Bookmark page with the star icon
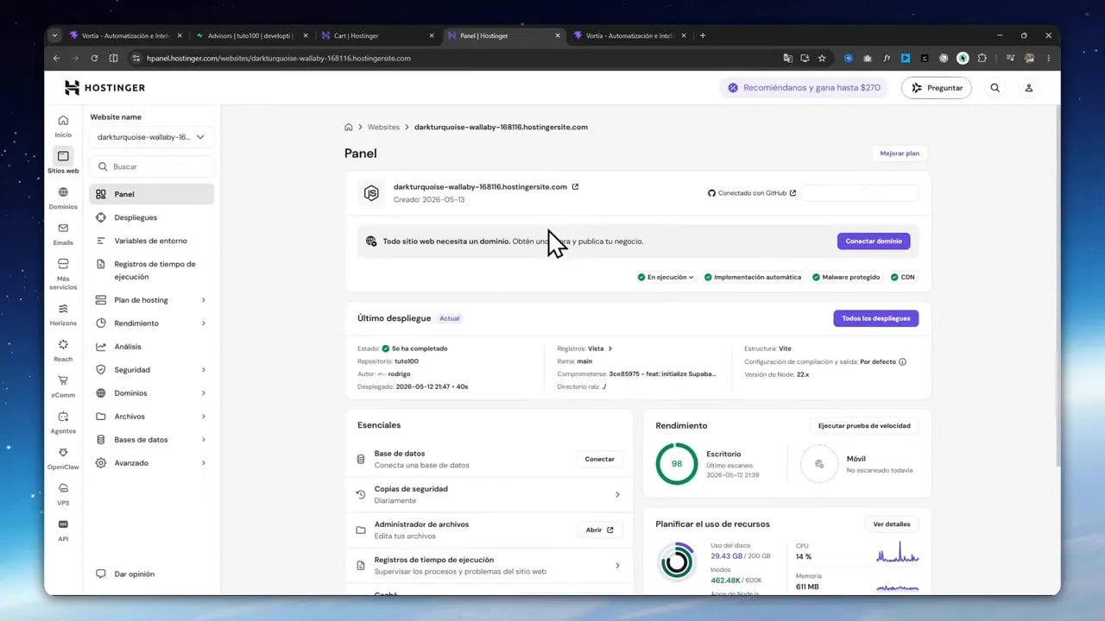1105x621 pixels. click(822, 58)
